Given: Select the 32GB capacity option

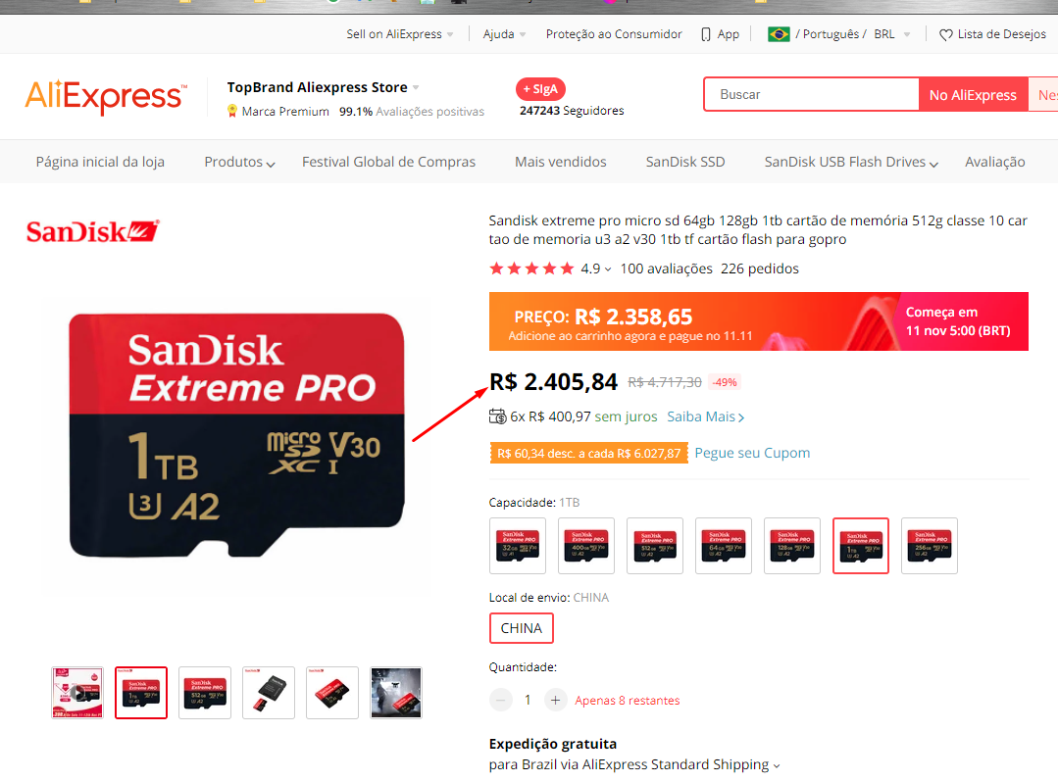Looking at the screenshot, I should [x=518, y=546].
